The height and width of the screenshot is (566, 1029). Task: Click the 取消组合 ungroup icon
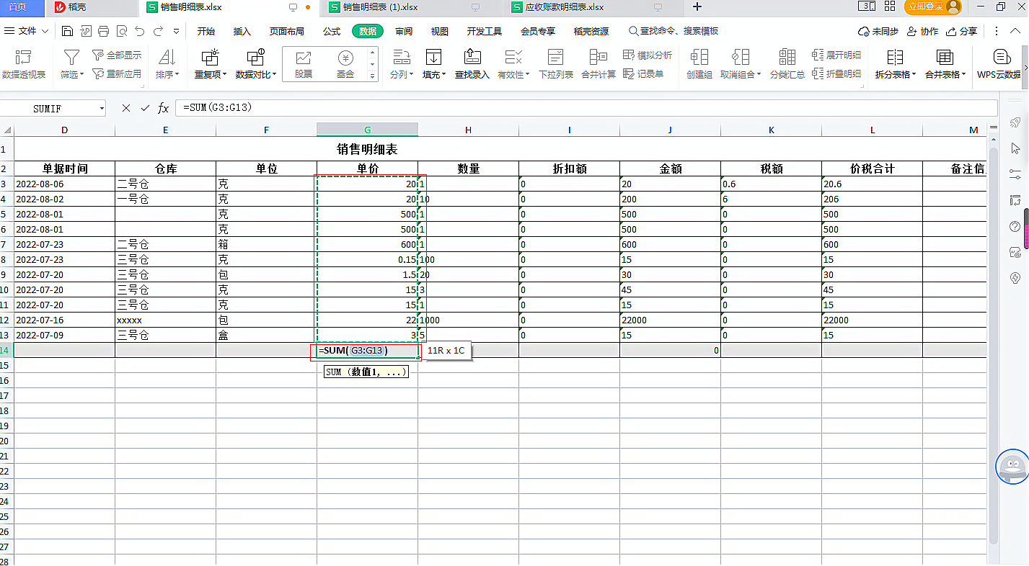[741, 58]
